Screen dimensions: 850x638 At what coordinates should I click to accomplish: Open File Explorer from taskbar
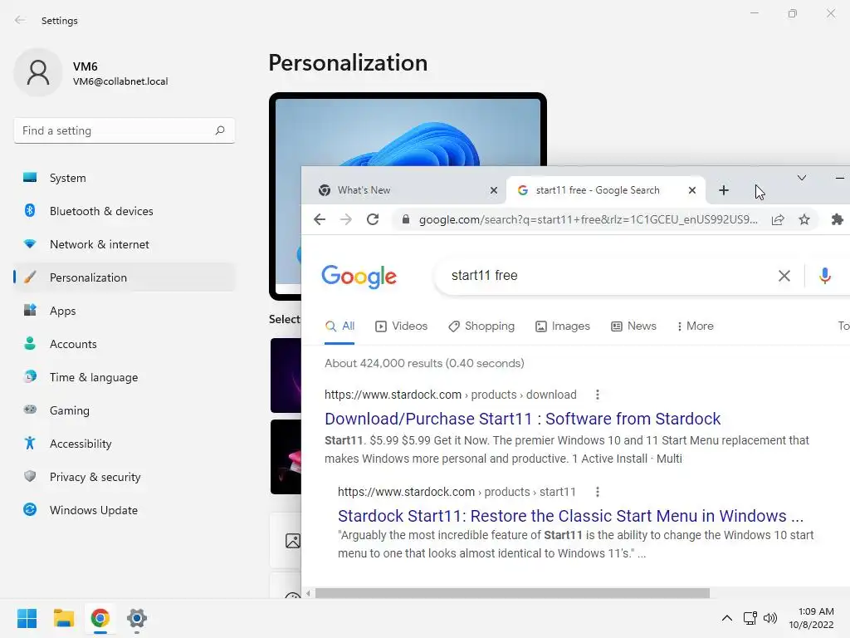(63, 618)
